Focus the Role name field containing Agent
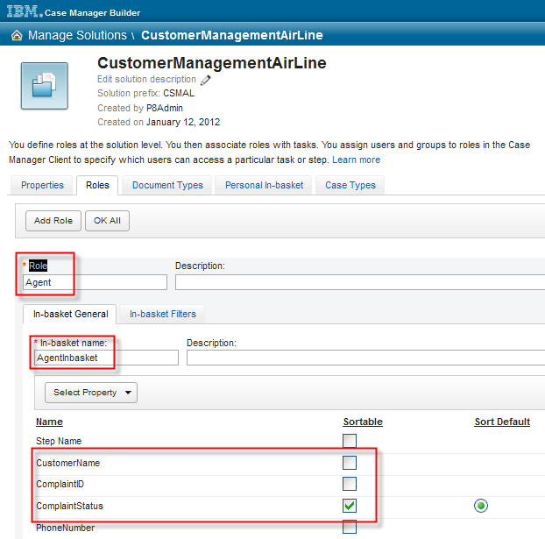Image resolution: width=545 pixels, height=539 pixels. pos(95,282)
